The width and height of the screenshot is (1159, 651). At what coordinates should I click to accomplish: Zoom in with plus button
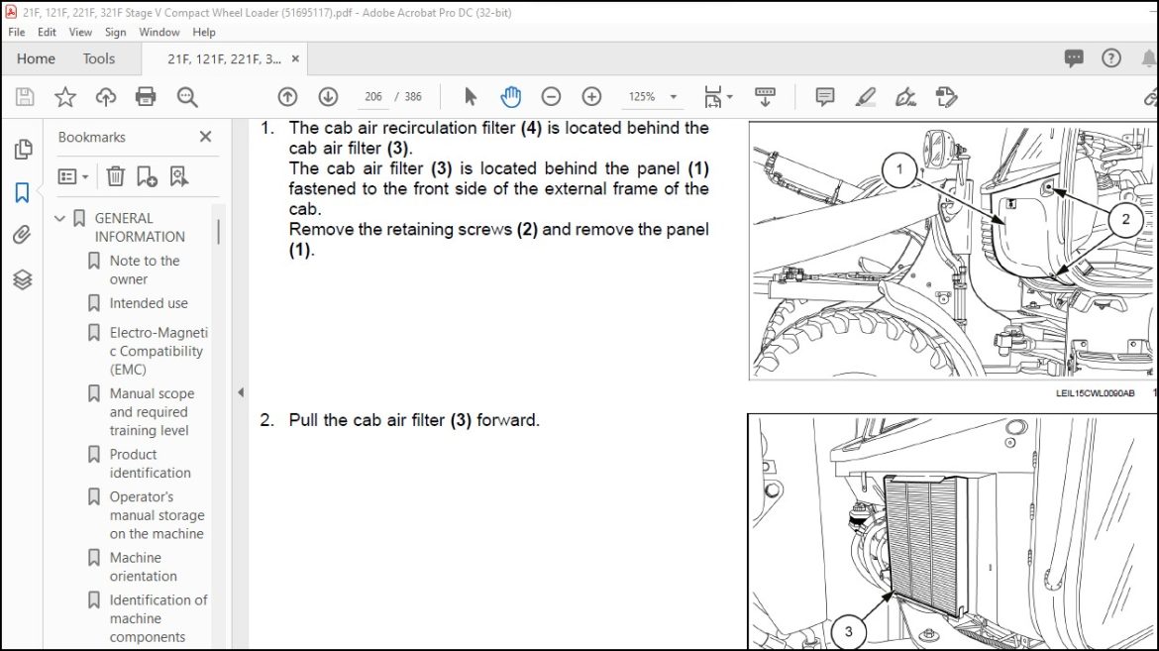(x=591, y=96)
